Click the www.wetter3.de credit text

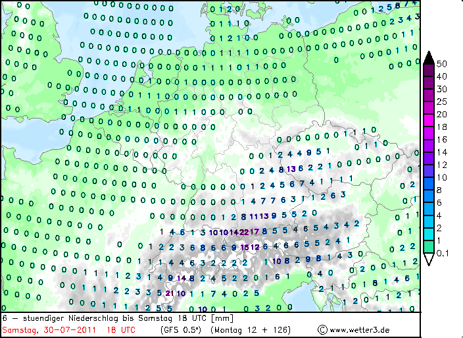coord(359,329)
